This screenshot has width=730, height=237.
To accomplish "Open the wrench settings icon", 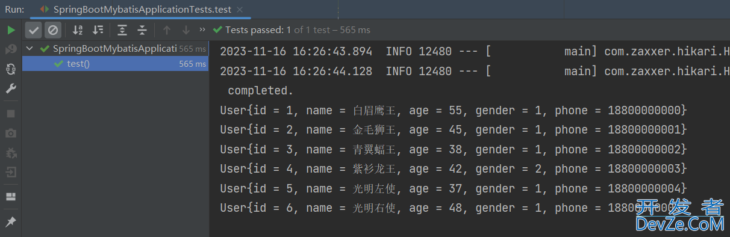I will pyautogui.click(x=11, y=88).
